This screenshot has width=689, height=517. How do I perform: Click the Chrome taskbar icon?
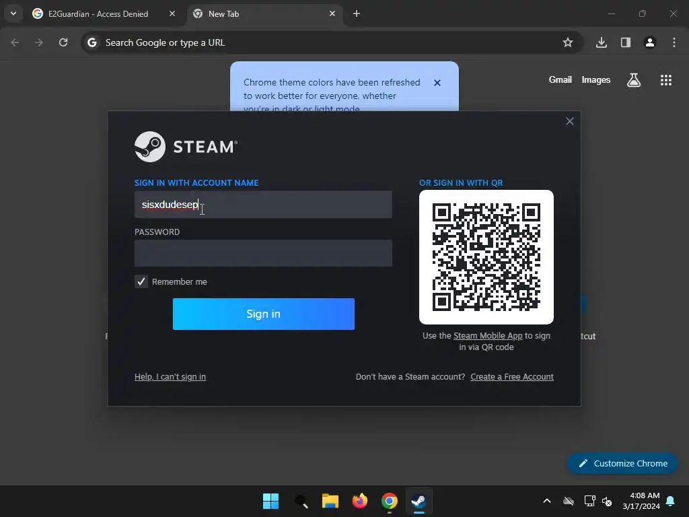coord(390,501)
